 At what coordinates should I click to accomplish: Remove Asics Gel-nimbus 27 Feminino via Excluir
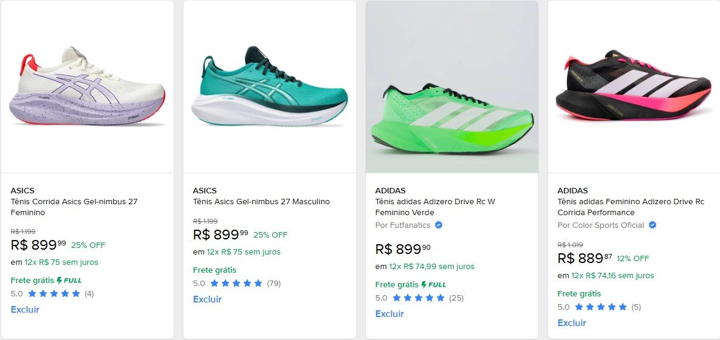[25, 310]
